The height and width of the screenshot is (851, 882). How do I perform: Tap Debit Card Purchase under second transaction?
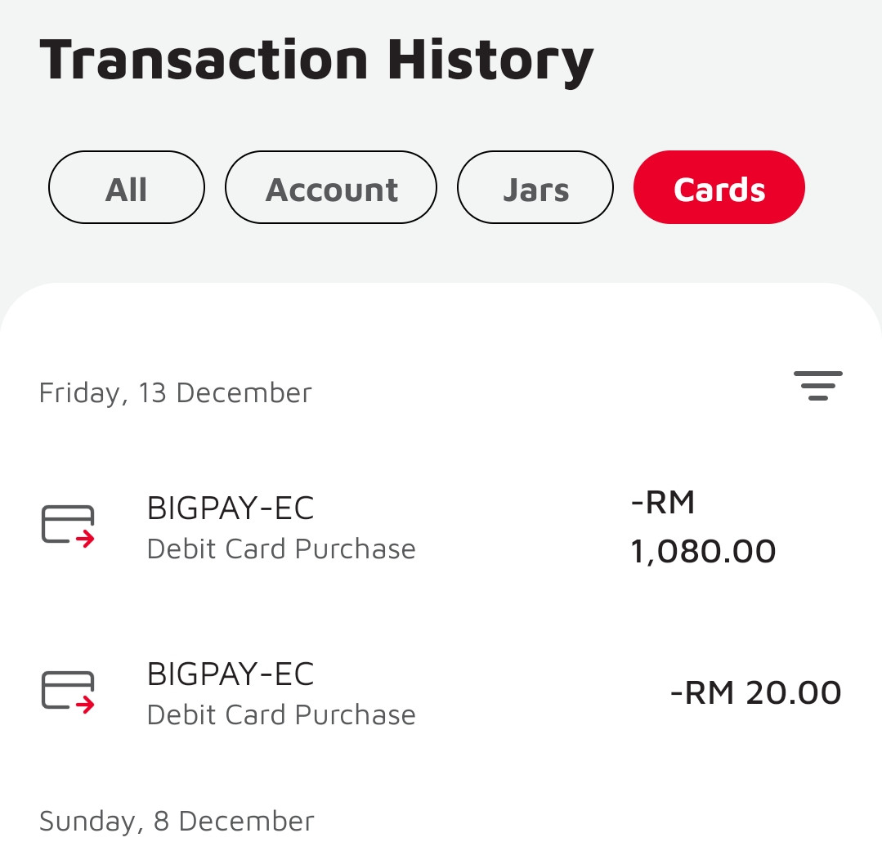click(281, 714)
